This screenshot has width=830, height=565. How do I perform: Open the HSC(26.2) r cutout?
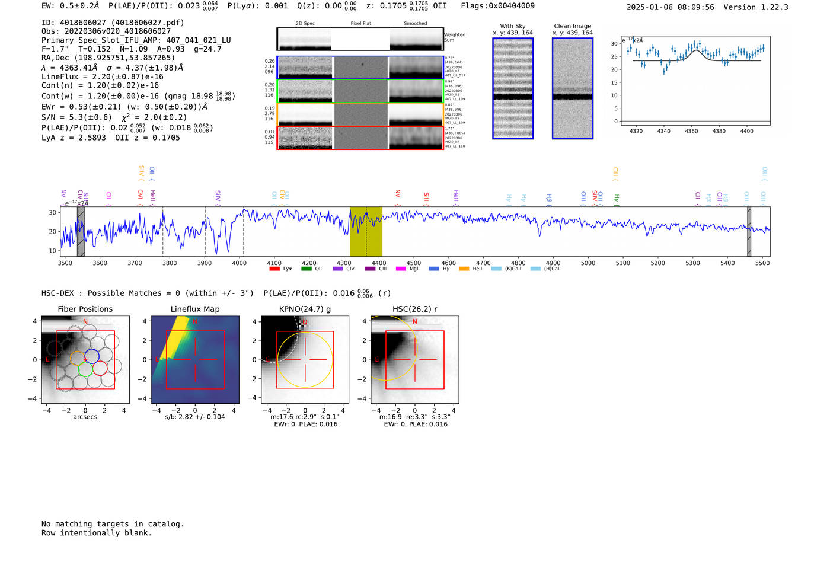tap(415, 359)
